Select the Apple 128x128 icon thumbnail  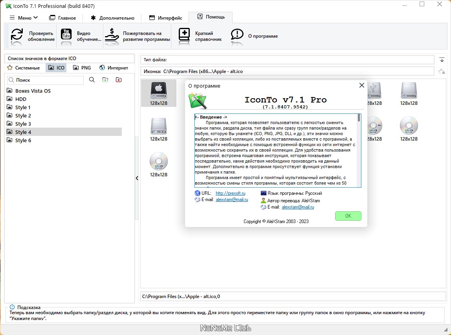159,93
